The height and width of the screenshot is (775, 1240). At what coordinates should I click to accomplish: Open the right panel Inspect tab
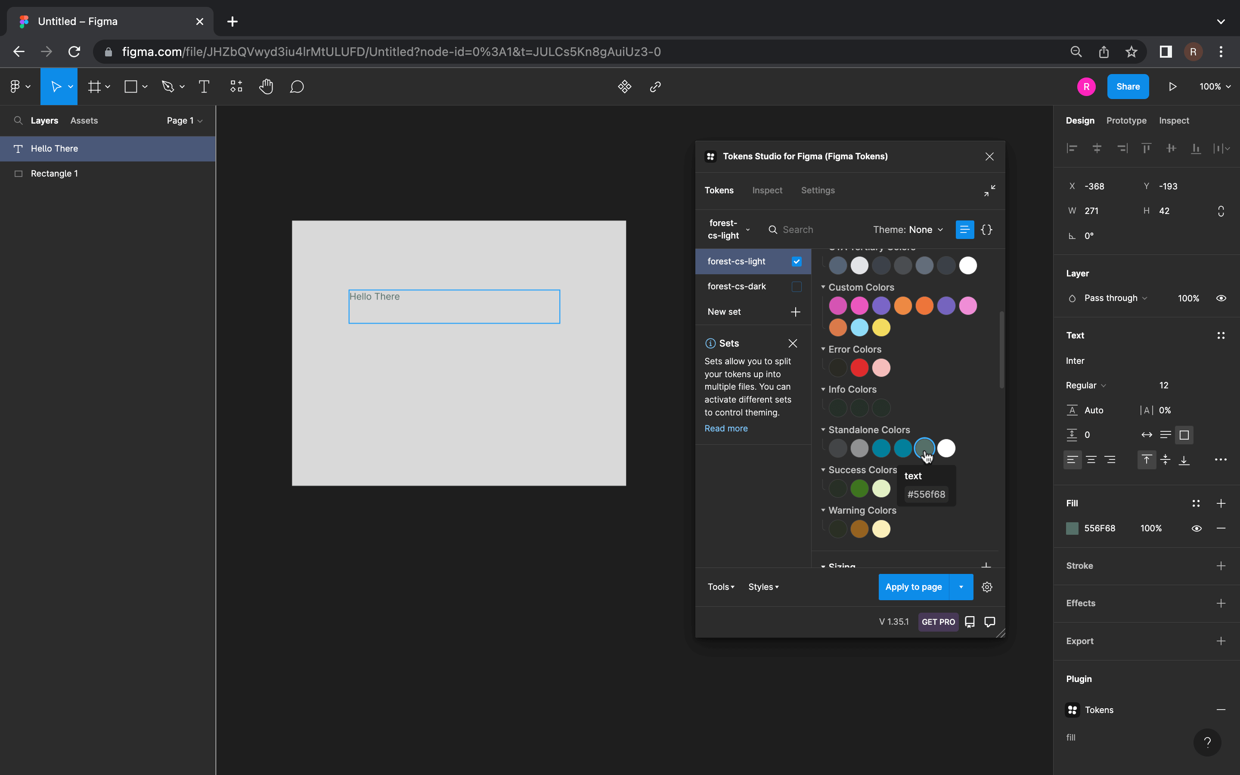1174,121
